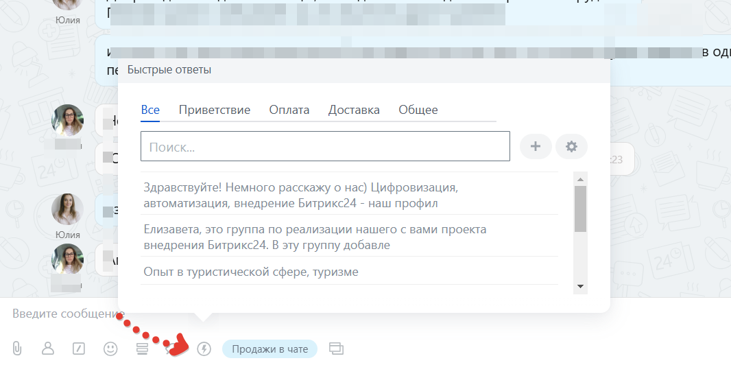Choose answer 'Опыт в туристической сфере, туризме'

coord(349,271)
